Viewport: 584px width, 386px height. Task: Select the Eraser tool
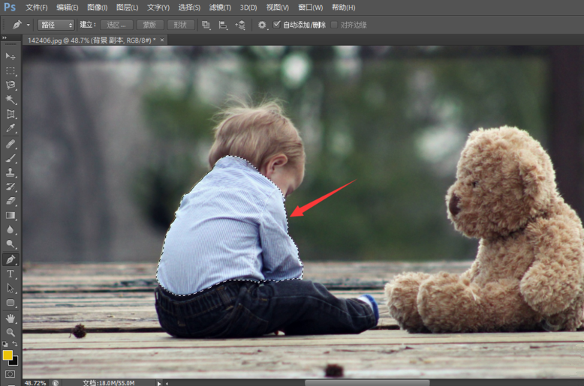tap(11, 201)
